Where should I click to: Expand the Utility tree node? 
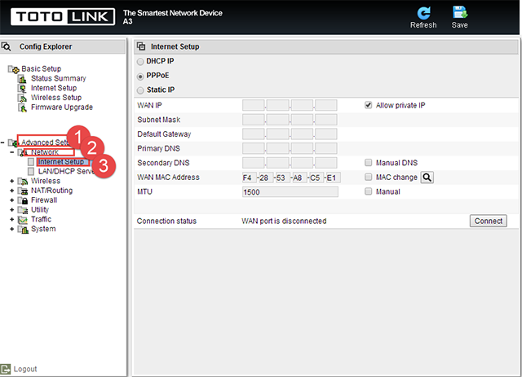[12, 210]
